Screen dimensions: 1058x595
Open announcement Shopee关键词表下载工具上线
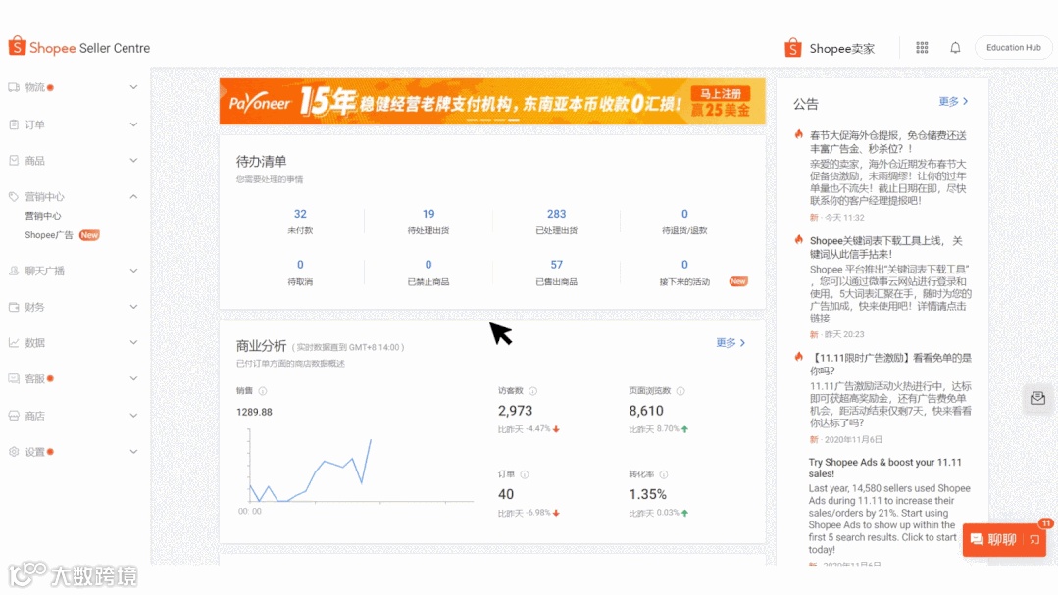[886, 247]
